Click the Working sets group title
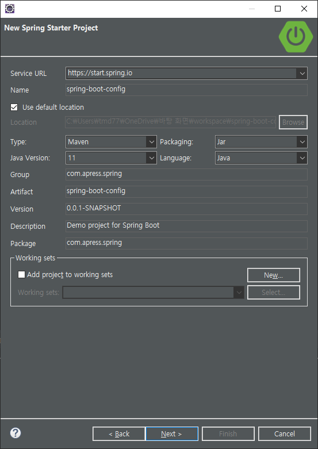Image resolution: width=318 pixels, height=449 pixels. (x=35, y=258)
